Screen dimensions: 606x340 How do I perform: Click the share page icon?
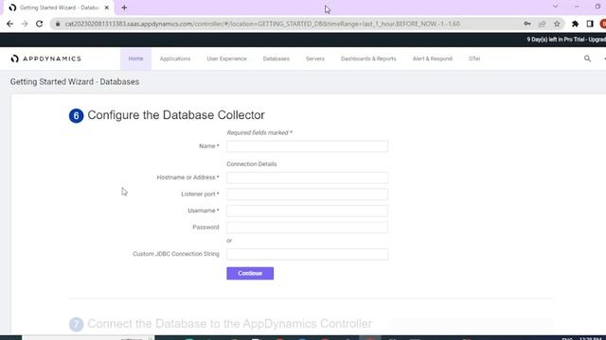542,24
